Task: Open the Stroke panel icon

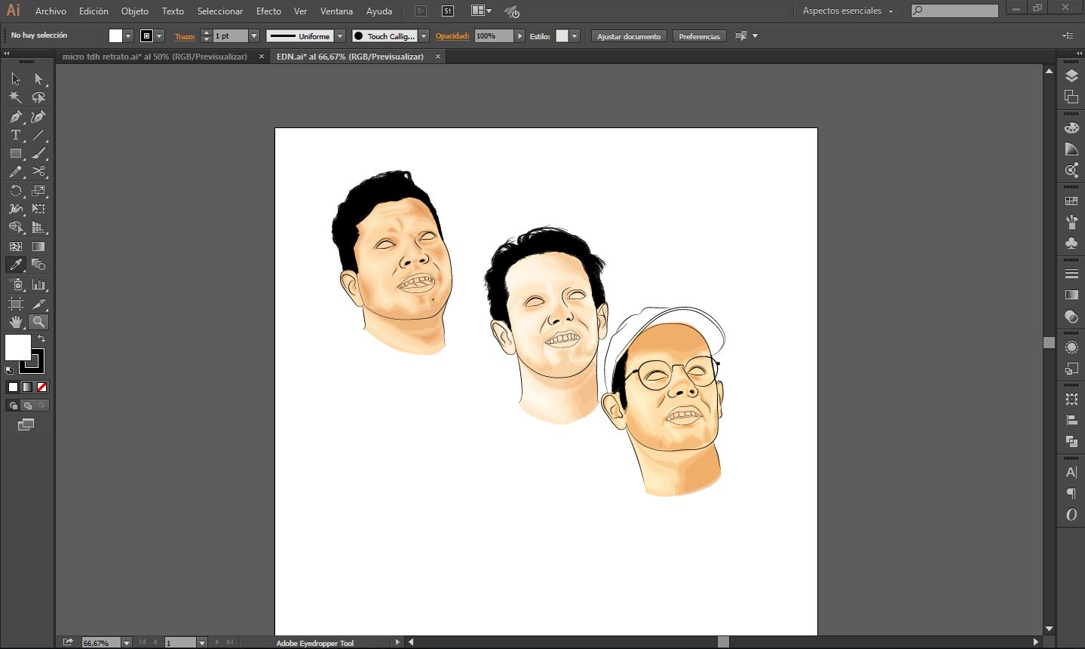Action: click(x=1071, y=274)
